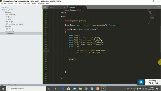161x91 pixels.
Task: Click the tab navigation left arrow
Action: [44, 7]
